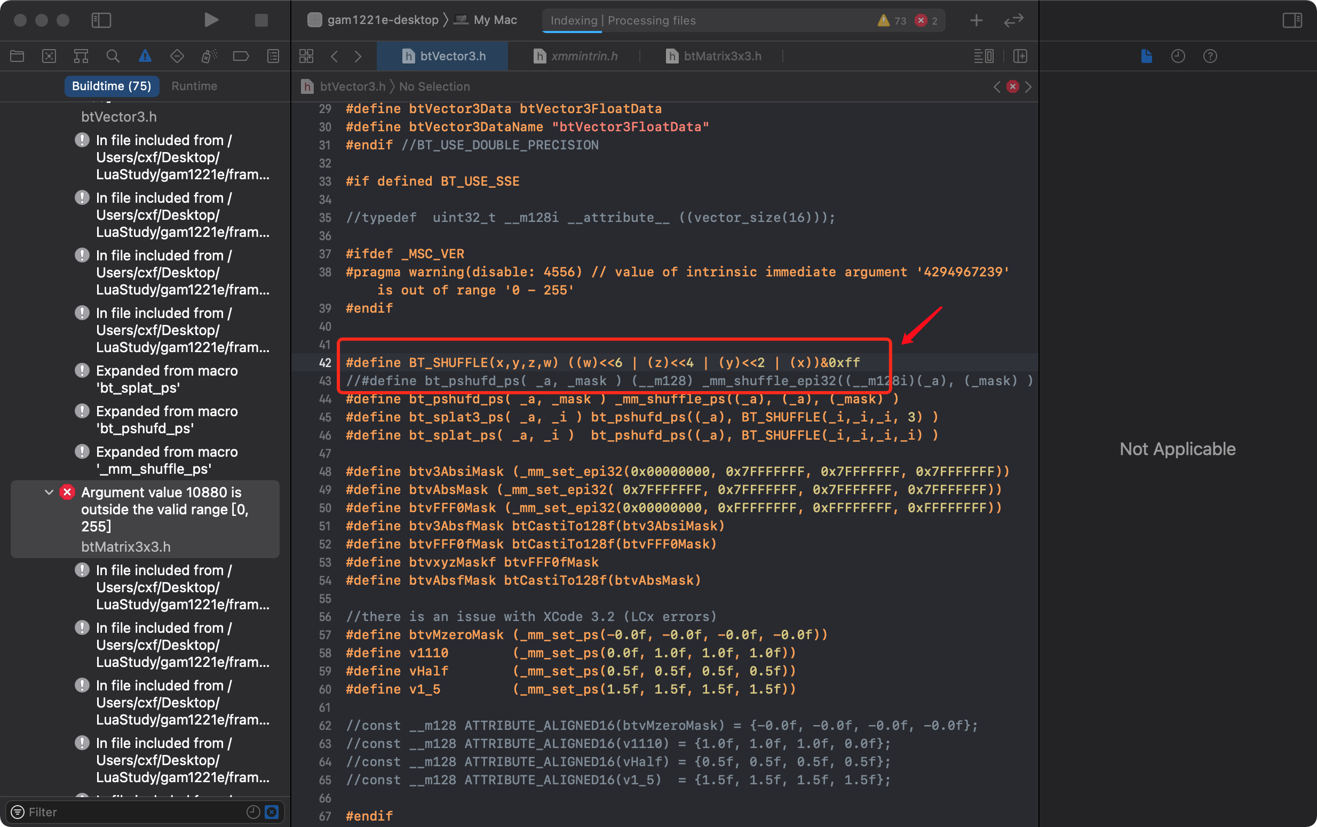
Task: Open the Project navigator folder icon
Action: 17,56
